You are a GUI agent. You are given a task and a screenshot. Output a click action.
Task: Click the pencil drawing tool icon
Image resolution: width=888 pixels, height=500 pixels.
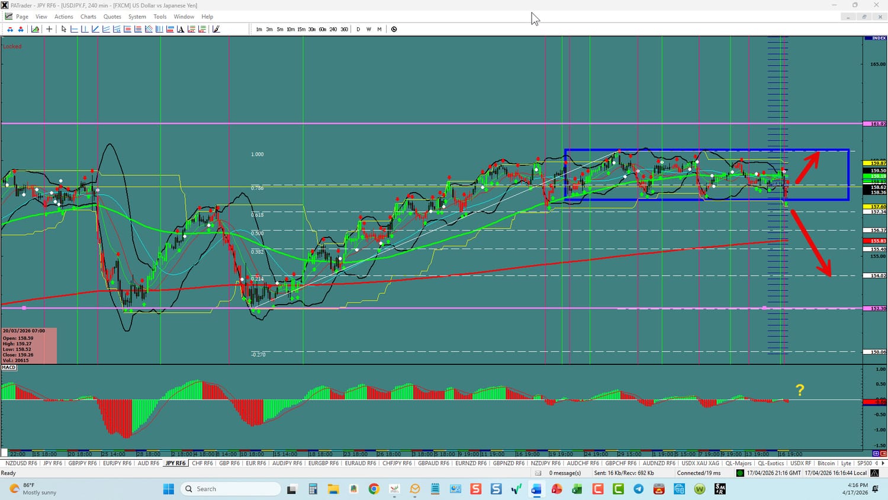[x=216, y=29]
